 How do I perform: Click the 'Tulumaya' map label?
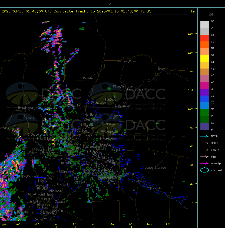(92, 119)
